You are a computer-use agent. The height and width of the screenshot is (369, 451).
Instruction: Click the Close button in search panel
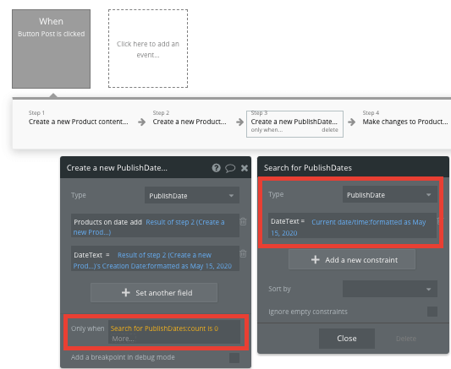[x=347, y=339]
